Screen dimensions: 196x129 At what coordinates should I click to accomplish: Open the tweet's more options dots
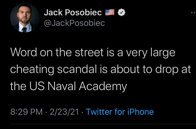[x=193, y=12]
